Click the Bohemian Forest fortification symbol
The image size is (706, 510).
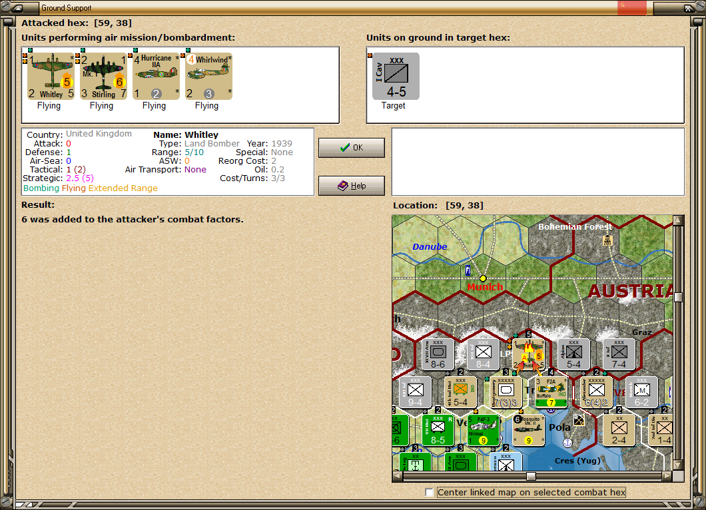tap(608, 240)
